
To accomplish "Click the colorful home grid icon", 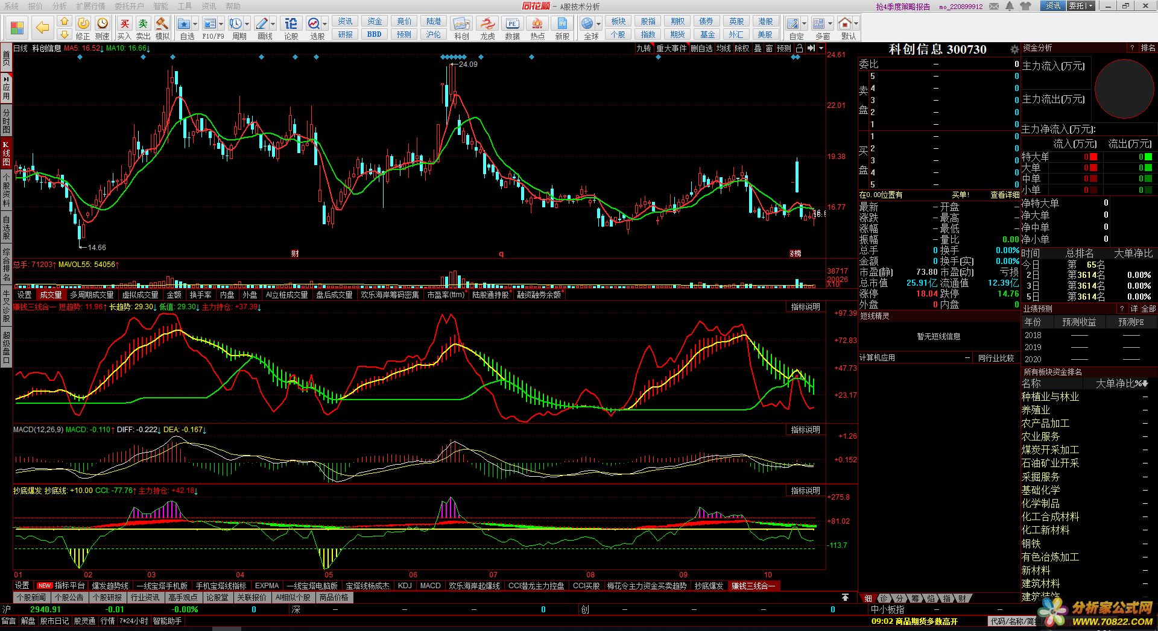I will 17,28.
